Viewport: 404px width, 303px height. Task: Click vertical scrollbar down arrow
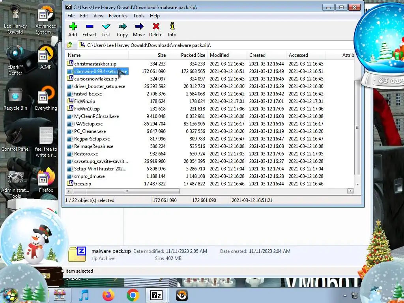357,185
